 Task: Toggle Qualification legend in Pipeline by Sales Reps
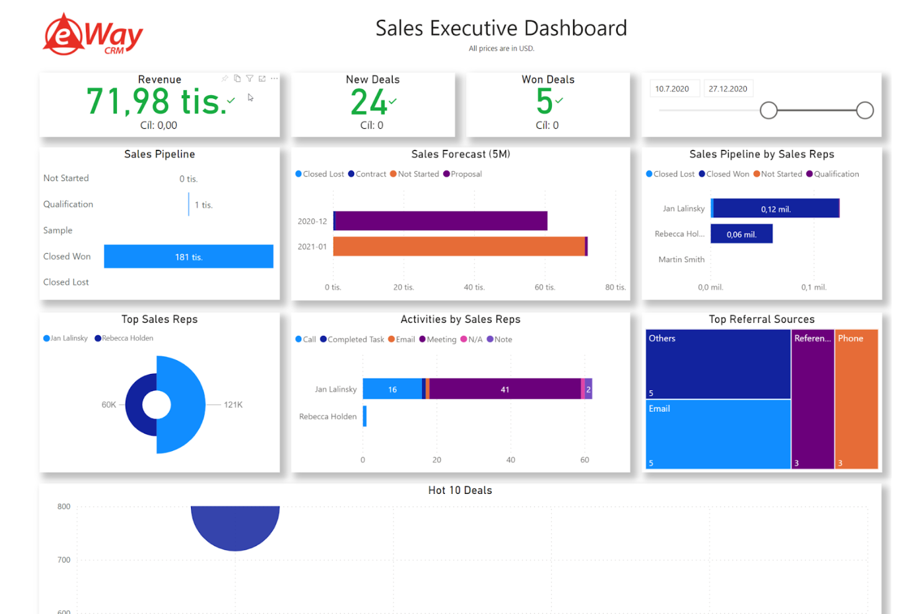pos(833,174)
